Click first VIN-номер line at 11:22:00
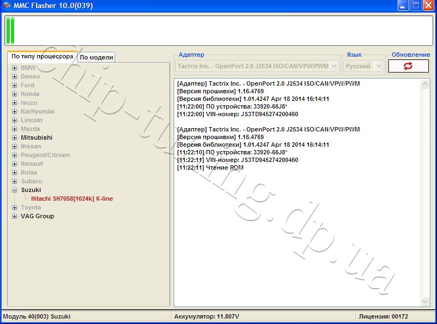Screen dimensions: 437x324 pyautogui.click(x=238, y=114)
